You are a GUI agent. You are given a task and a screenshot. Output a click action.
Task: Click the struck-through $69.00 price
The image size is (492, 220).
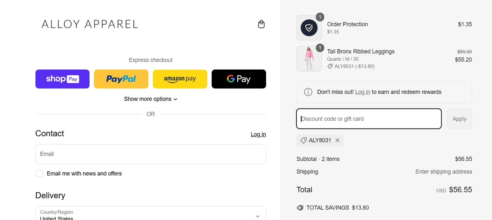click(464, 52)
